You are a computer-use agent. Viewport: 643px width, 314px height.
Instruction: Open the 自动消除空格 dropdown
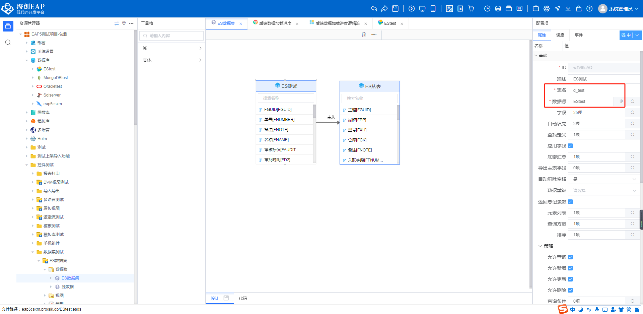[x=603, y=179]
